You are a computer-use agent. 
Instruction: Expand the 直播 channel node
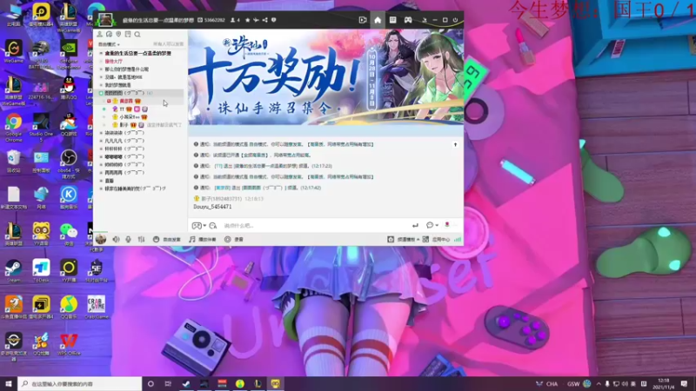[101, 181]
